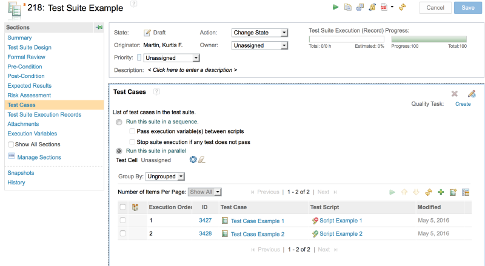Sort the table by the Modified column header
This screenshot has width=485, height=266.
click(x=429, y=207)
